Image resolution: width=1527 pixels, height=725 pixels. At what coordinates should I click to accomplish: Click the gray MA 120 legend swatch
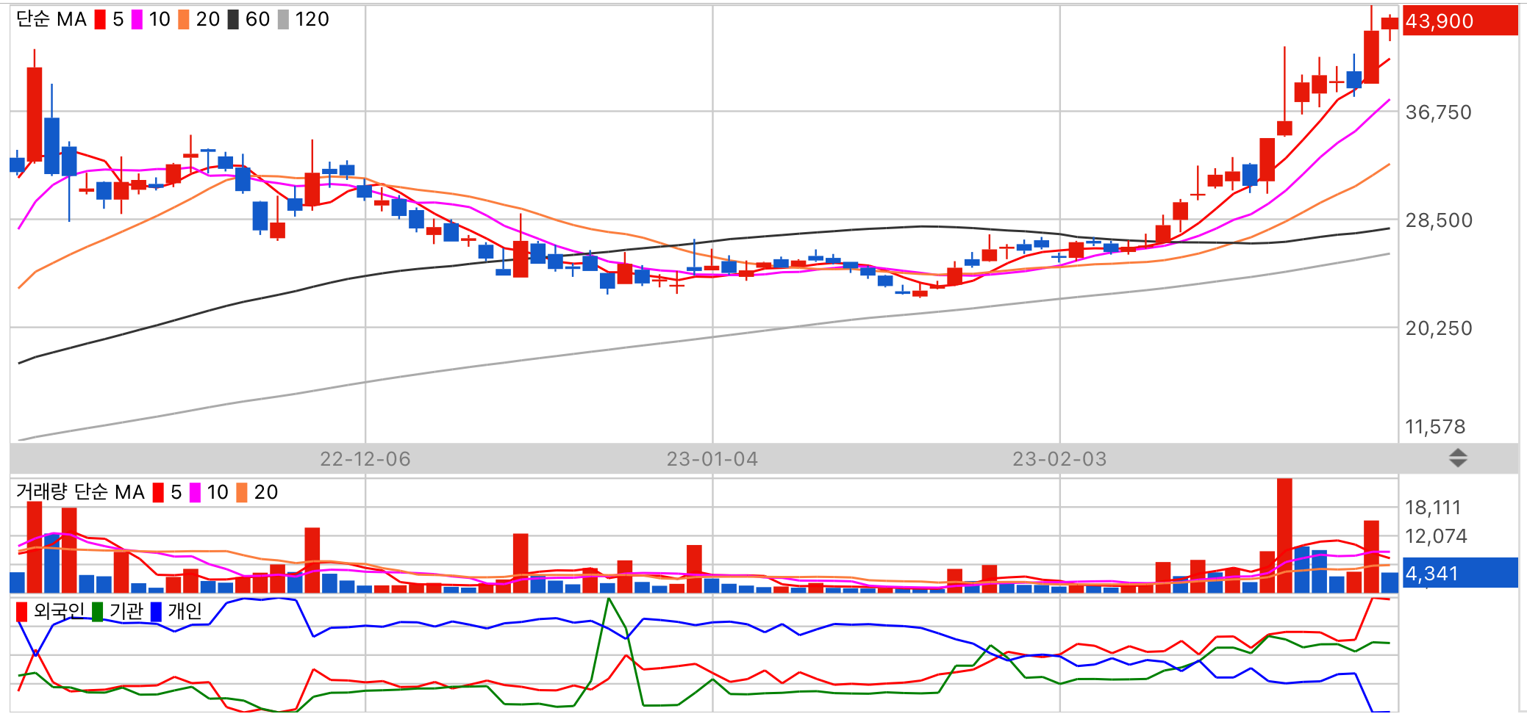click(283, 19)
